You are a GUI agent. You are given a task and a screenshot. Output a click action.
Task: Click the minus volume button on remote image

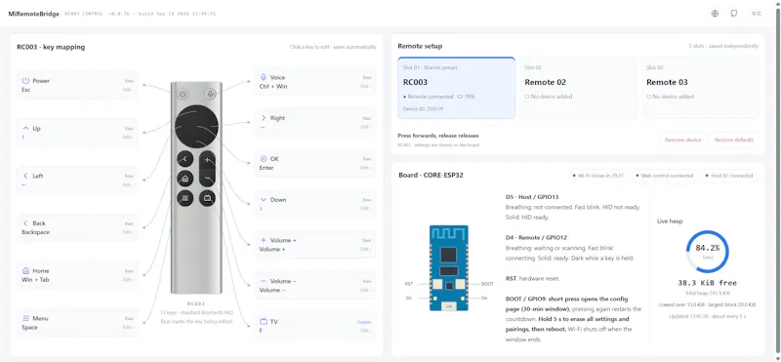(x=207, y=178)
